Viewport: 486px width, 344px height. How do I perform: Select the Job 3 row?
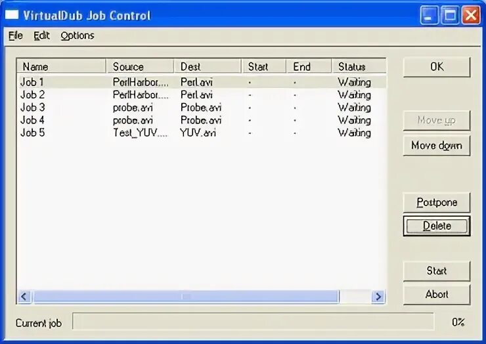(202, 108)
